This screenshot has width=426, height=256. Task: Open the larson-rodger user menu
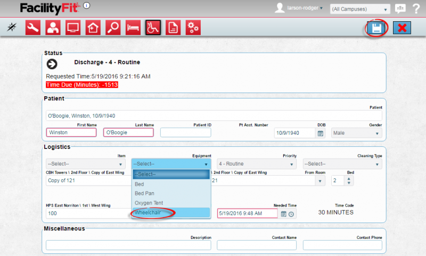point(305,8)
